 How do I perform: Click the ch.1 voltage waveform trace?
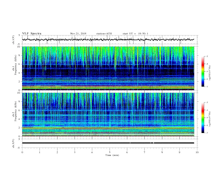click(108, 40)
